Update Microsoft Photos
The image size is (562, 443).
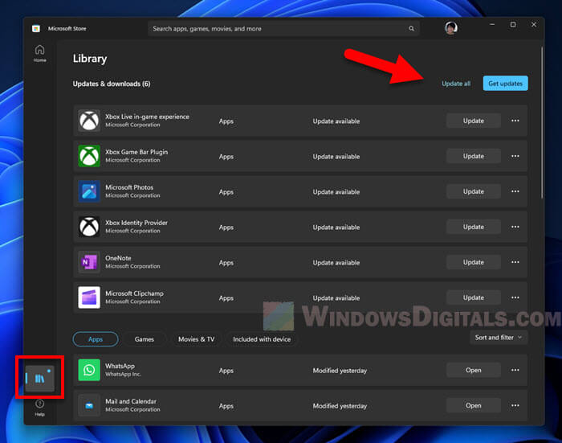pyautogui.click(x=474, y=191)
